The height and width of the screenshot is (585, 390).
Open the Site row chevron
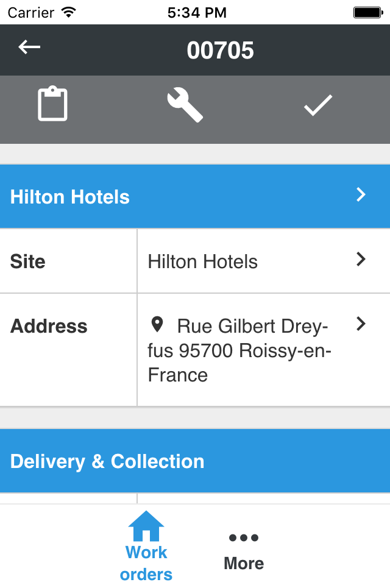click(361, 259)
